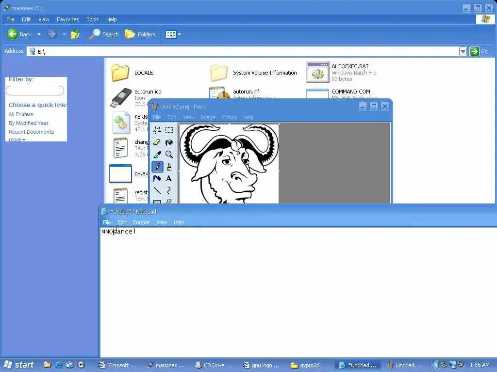Screen dimensions: 497x372
Task: Activate the Magnifier tool in Paint
Action: click(169, 155)
